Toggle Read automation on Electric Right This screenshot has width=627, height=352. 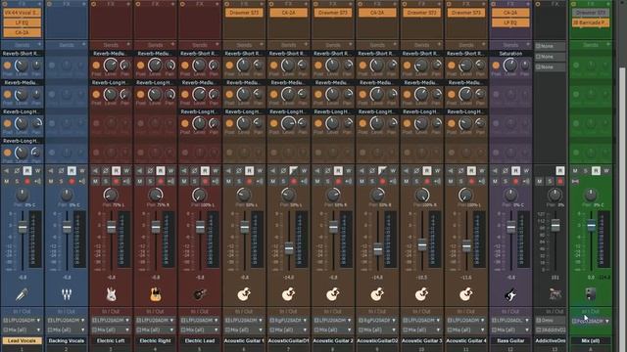pos(161,171)
